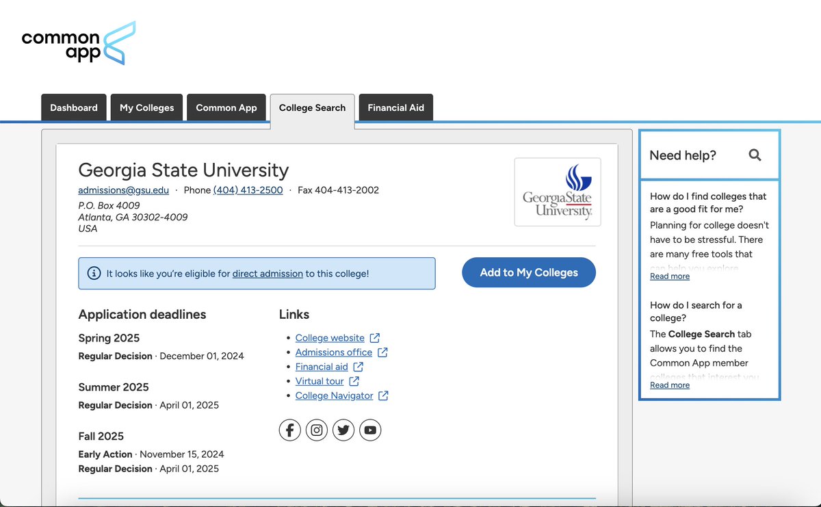Click Early Action November 15, 2024 line
This screenshot has height=507, width=821.
151,454
